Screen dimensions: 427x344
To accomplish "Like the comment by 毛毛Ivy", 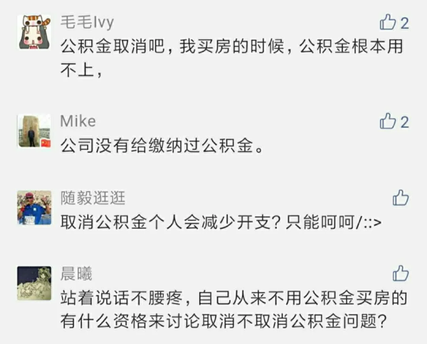I will [x=388, y=23].
